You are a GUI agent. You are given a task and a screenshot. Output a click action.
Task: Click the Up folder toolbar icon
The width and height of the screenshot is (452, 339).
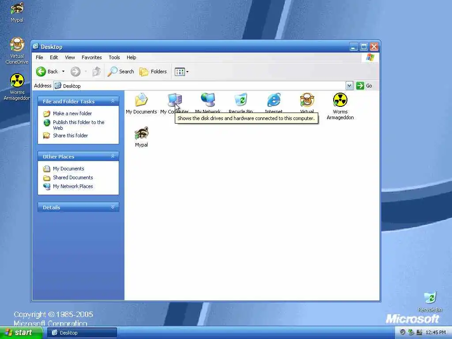(97, 72)
